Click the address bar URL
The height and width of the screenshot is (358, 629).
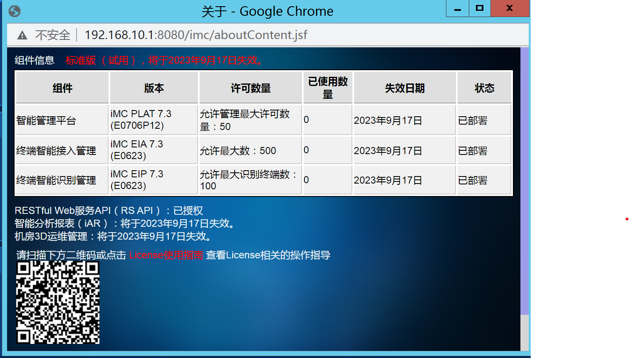[x=196, y=35]
